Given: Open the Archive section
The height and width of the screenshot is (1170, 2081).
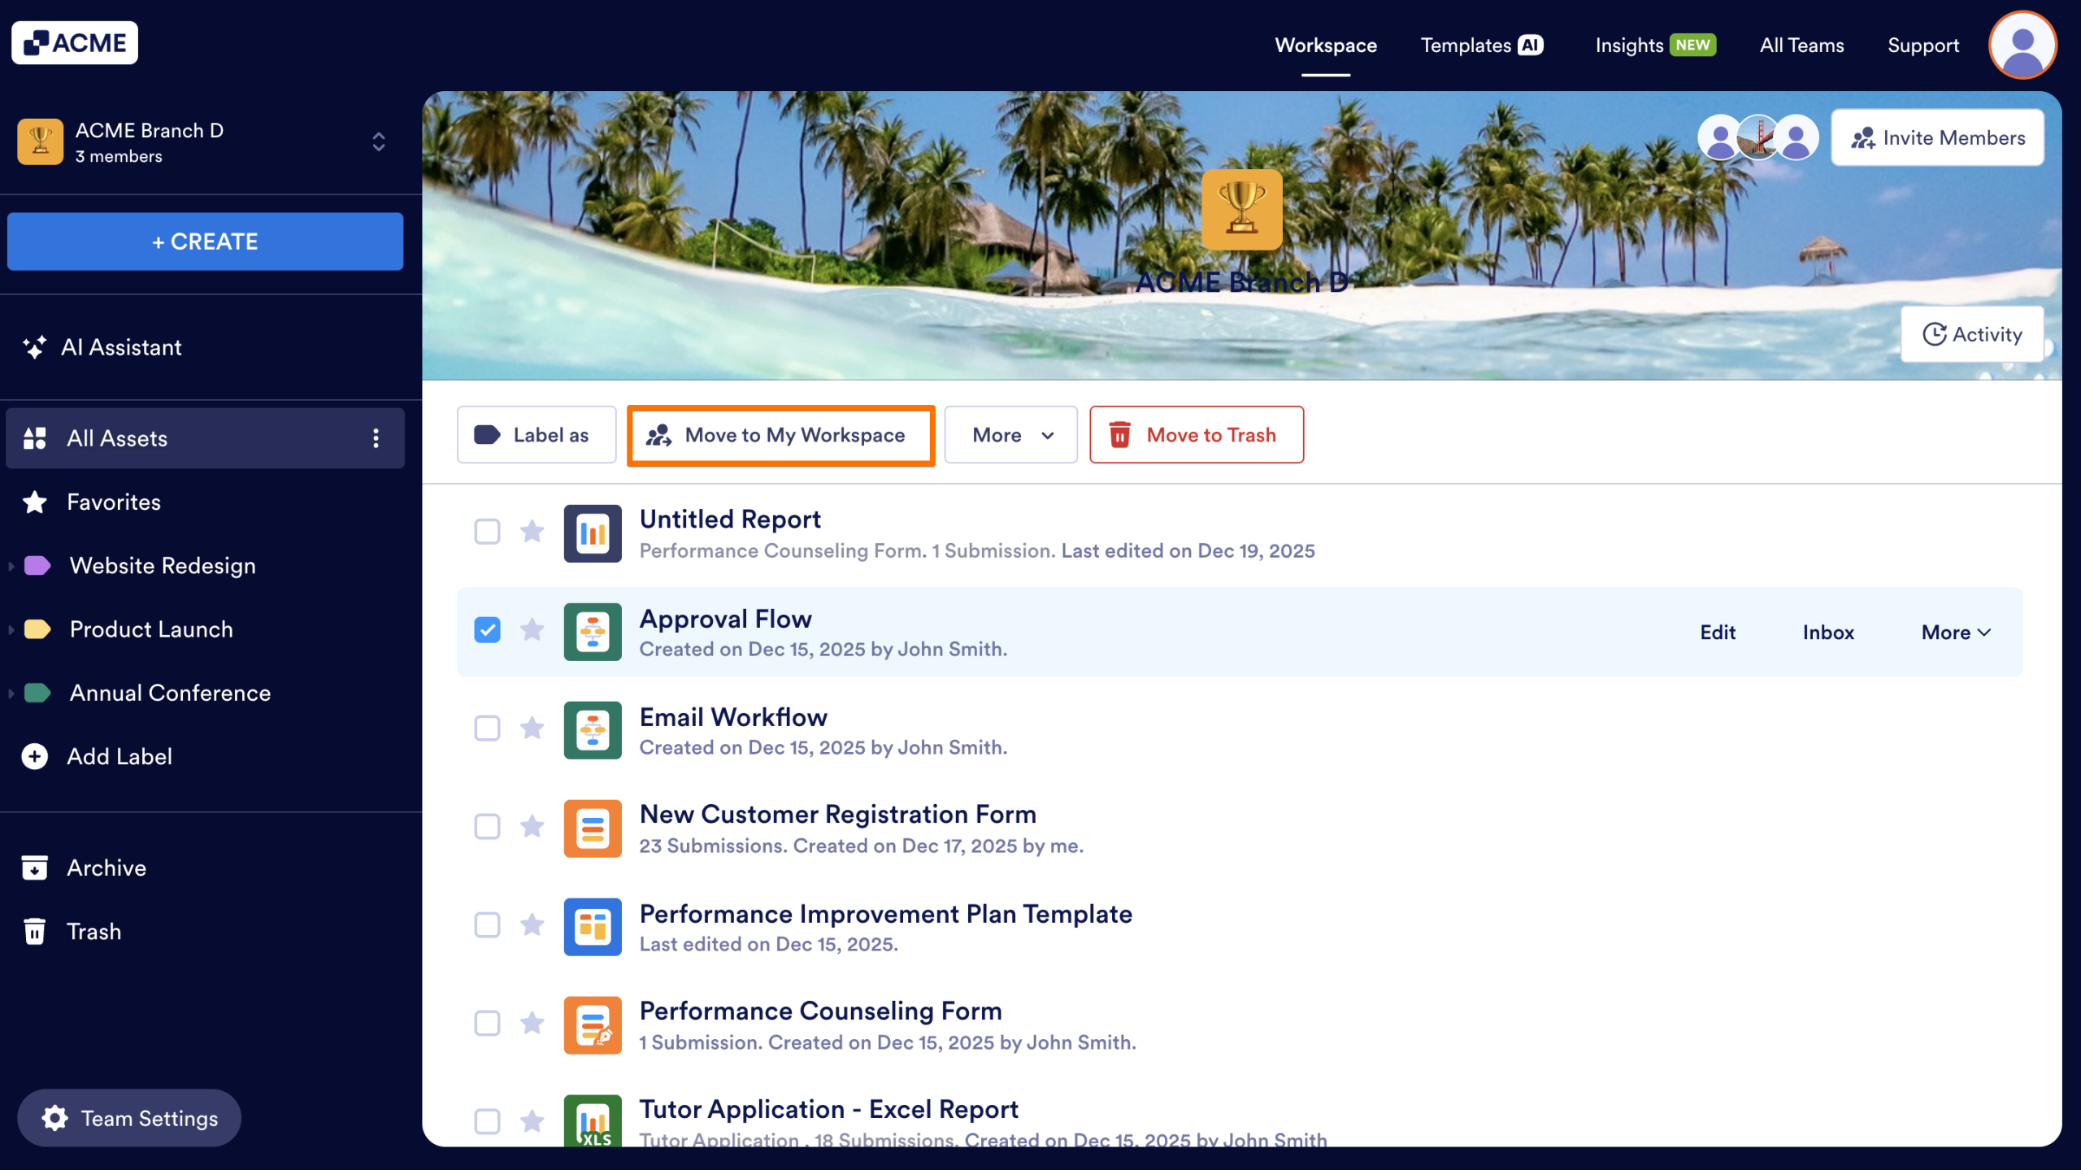Looking at the screenshot, I should pyautogui.click(x=105, y=867).
